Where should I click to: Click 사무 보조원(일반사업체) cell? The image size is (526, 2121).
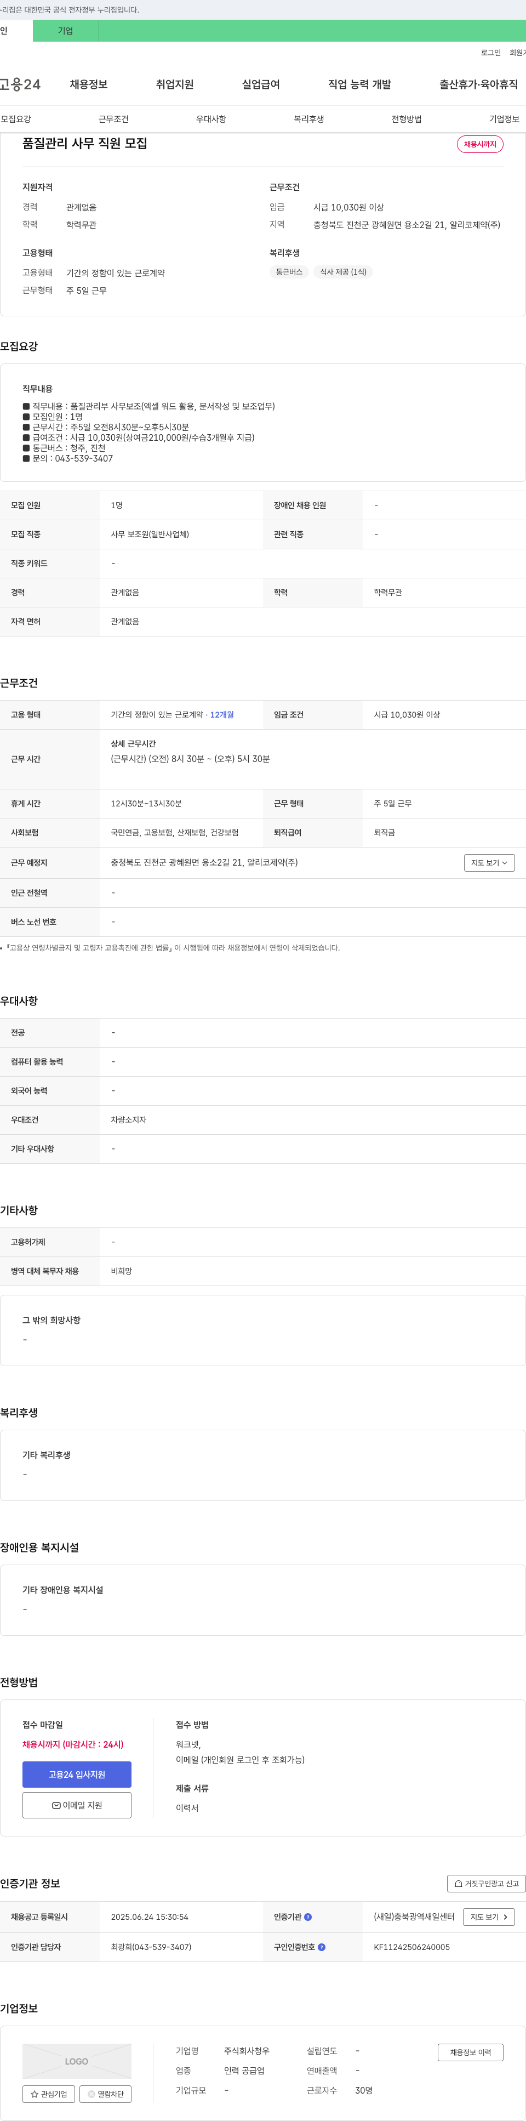(150, 534)
